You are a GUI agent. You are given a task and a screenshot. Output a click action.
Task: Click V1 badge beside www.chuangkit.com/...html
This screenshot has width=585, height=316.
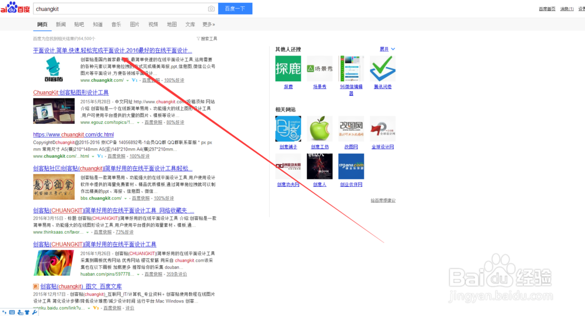tap(100, 156)
